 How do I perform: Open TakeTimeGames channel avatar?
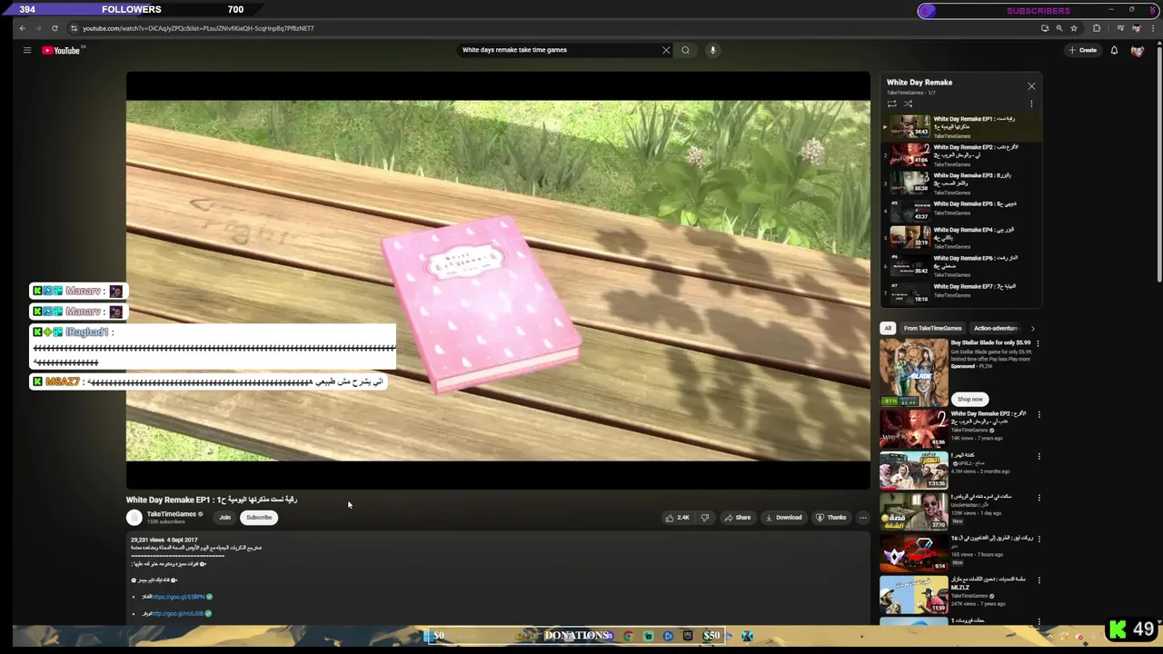134,518
